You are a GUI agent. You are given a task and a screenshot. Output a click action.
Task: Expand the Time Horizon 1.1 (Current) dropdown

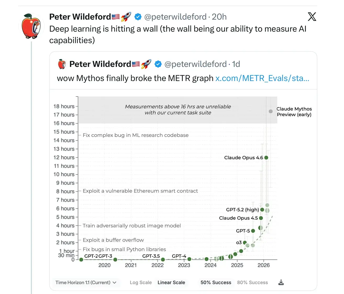pyautogui.click(x=86, y=283)
